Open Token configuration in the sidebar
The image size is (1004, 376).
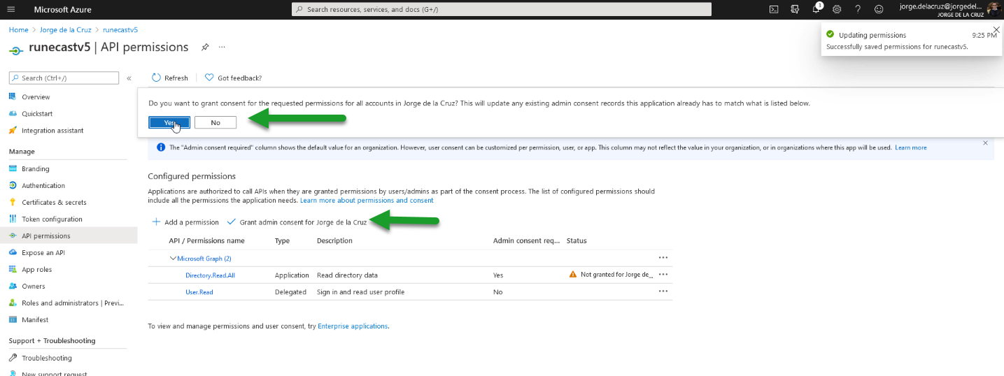[x=52, y=219]
